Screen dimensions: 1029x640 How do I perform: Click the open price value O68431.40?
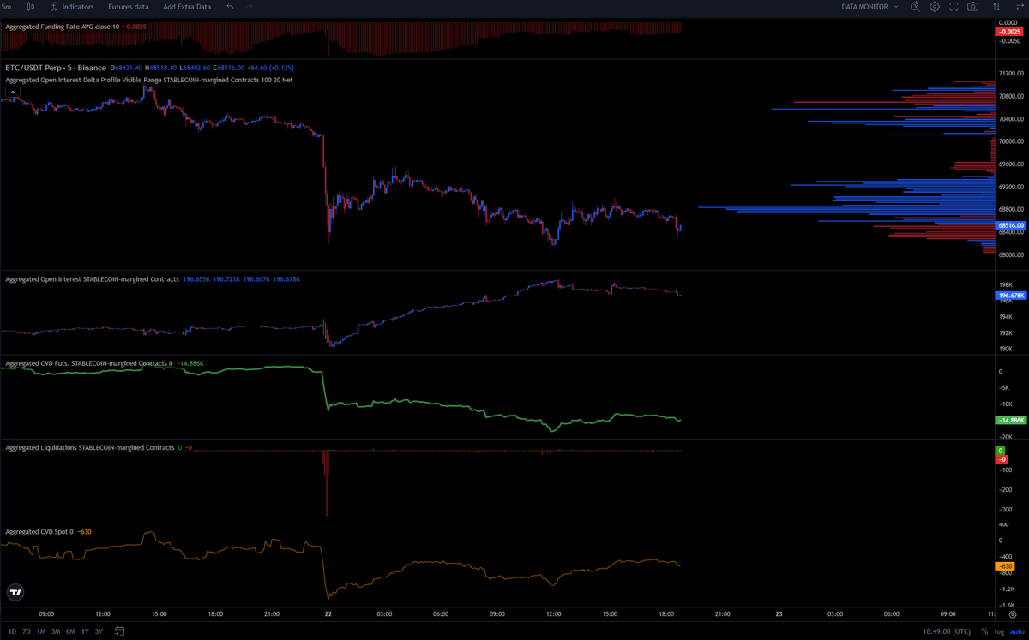(127, 68)
